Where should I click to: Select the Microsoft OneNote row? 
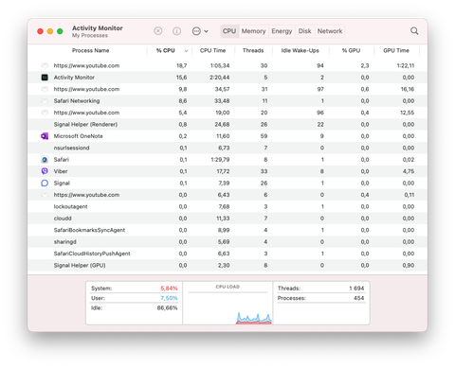click(227, 136)
